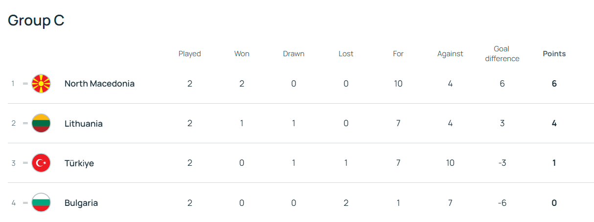Screen dimensions: 594x222
Task: Click position-unchanged indicator beside North Macedonia
Action: click(25, 84)
